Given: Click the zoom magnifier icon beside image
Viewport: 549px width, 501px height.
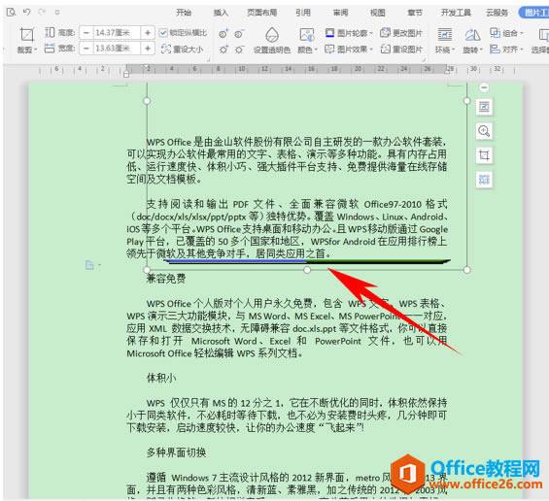Looking at the screenshot, I should [484, 131].
